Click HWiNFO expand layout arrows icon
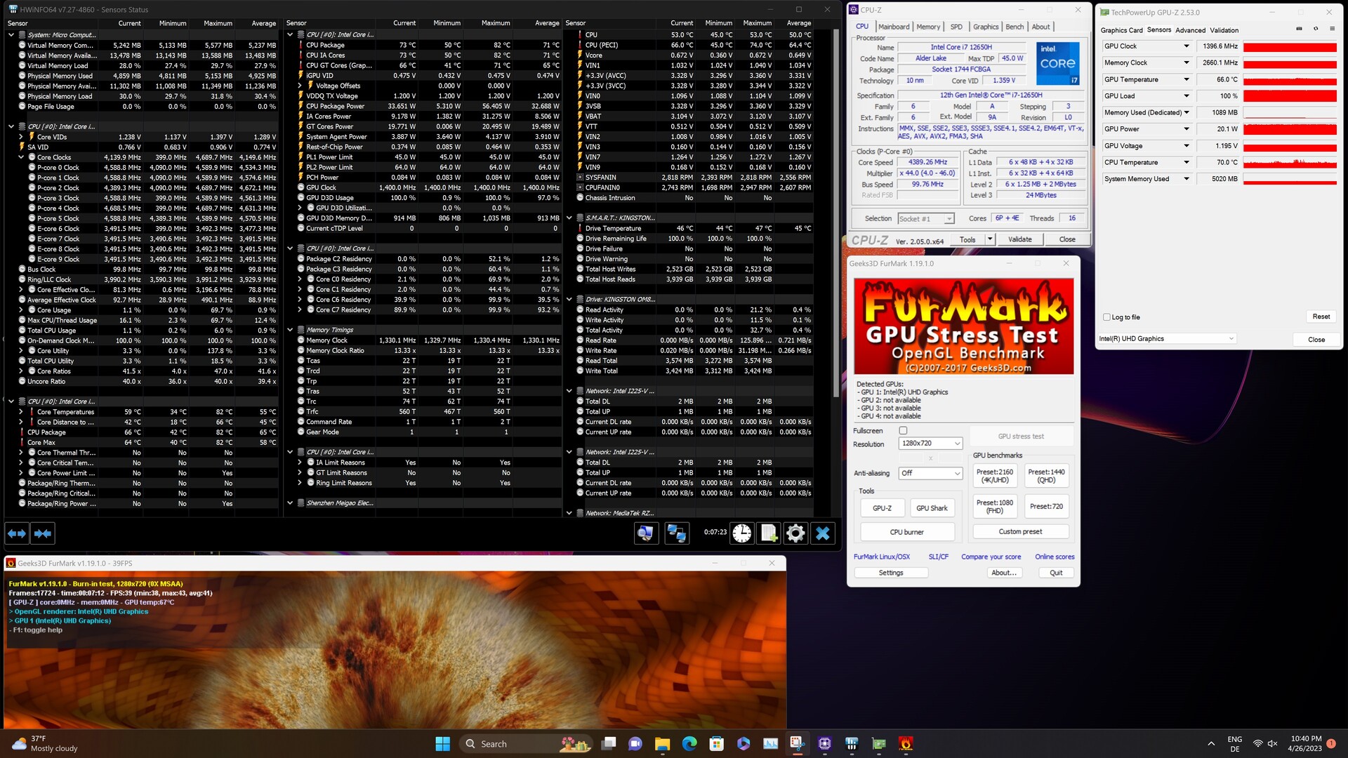The image size is (1348, 758). tap(18, 534)
